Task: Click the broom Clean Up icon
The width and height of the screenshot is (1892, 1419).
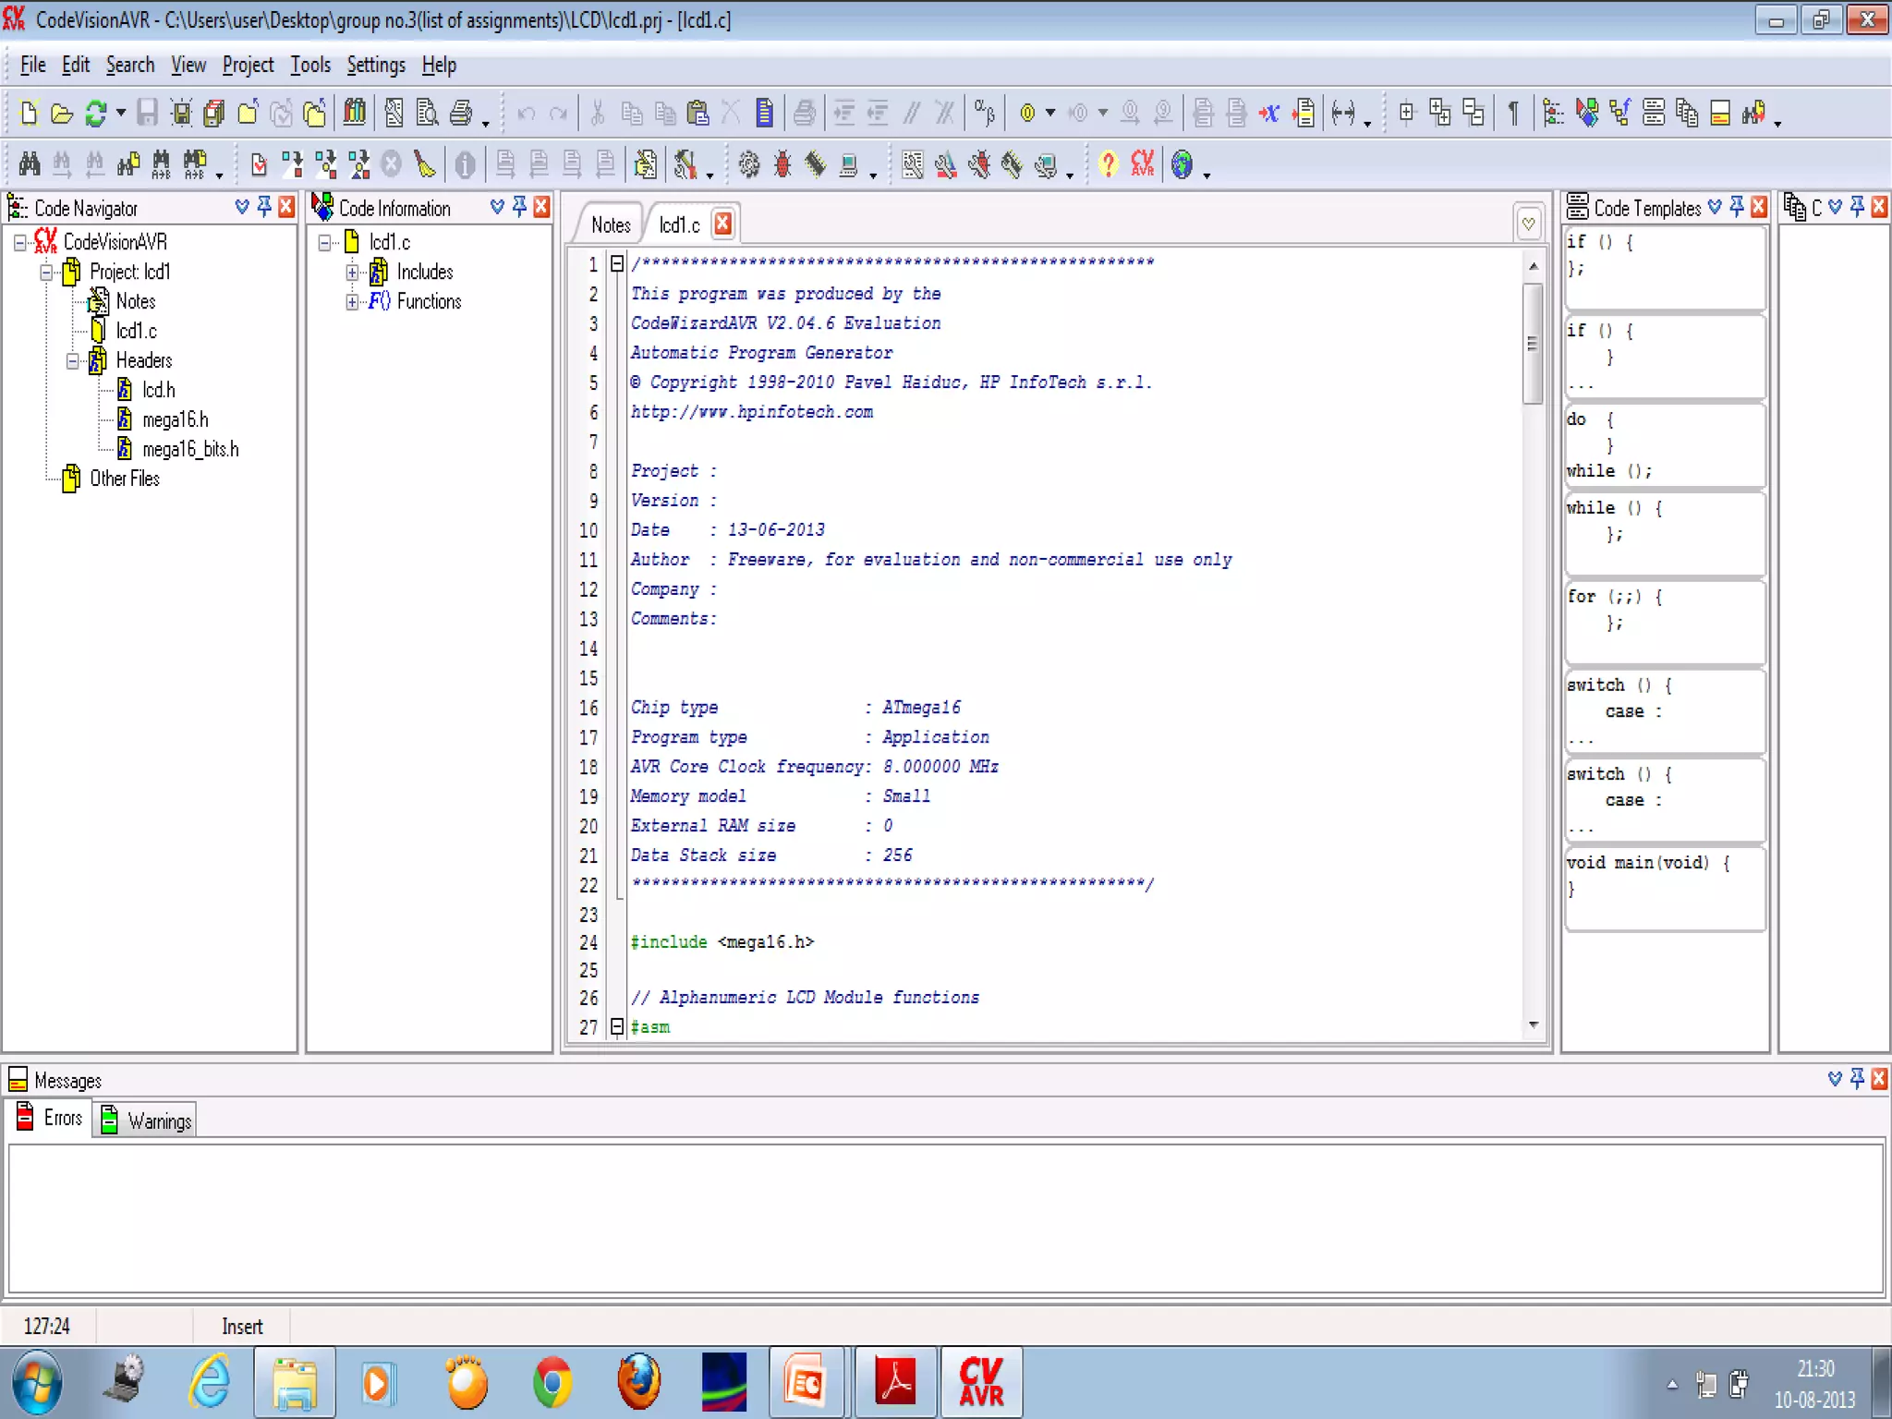Action: click(x=424, y=164)
